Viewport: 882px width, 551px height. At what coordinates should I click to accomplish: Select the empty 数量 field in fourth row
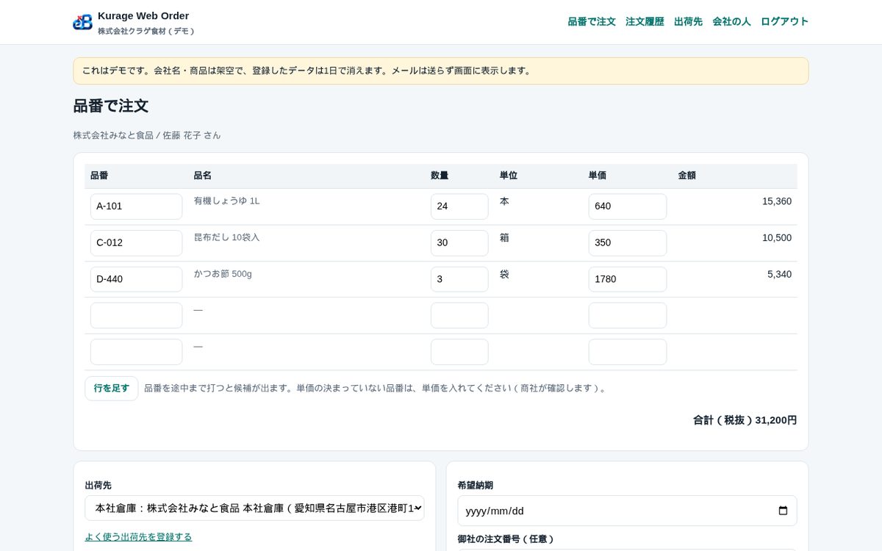pos(459,316)
